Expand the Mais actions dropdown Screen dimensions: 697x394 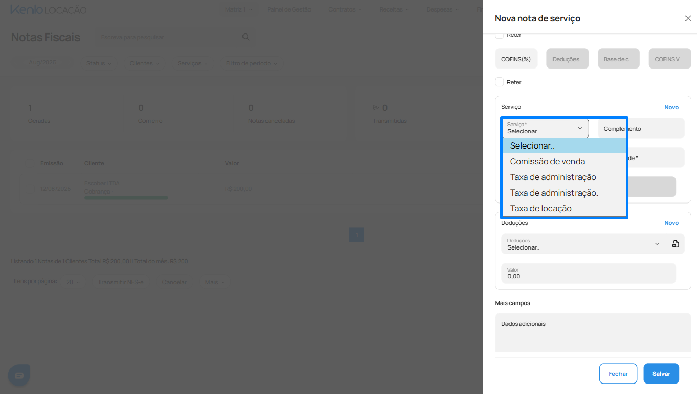(215, 282)
